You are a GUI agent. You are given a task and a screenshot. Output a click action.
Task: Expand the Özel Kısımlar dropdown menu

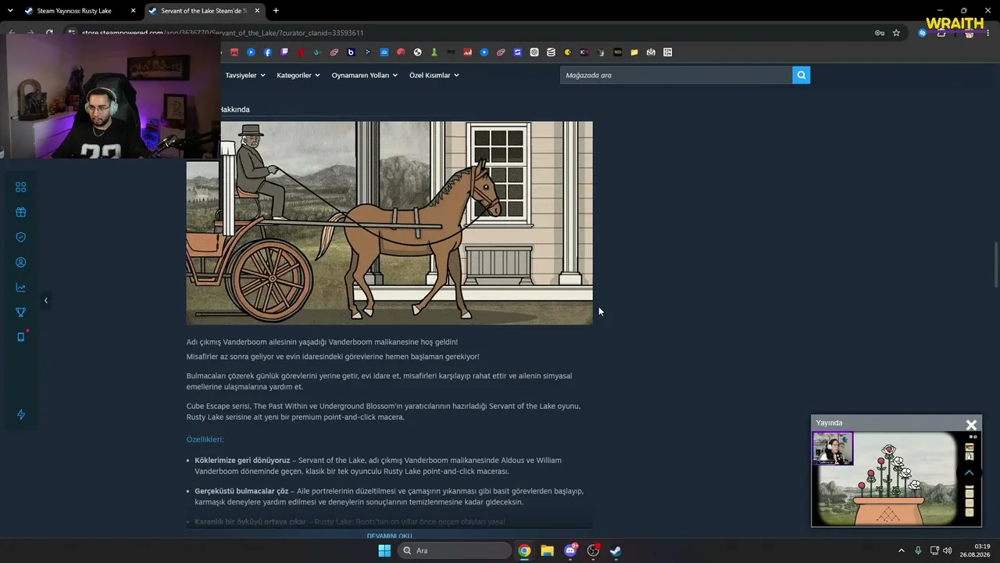point(434,75)
